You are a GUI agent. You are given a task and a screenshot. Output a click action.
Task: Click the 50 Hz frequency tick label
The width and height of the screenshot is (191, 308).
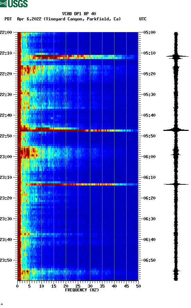[x=138, y=286]
